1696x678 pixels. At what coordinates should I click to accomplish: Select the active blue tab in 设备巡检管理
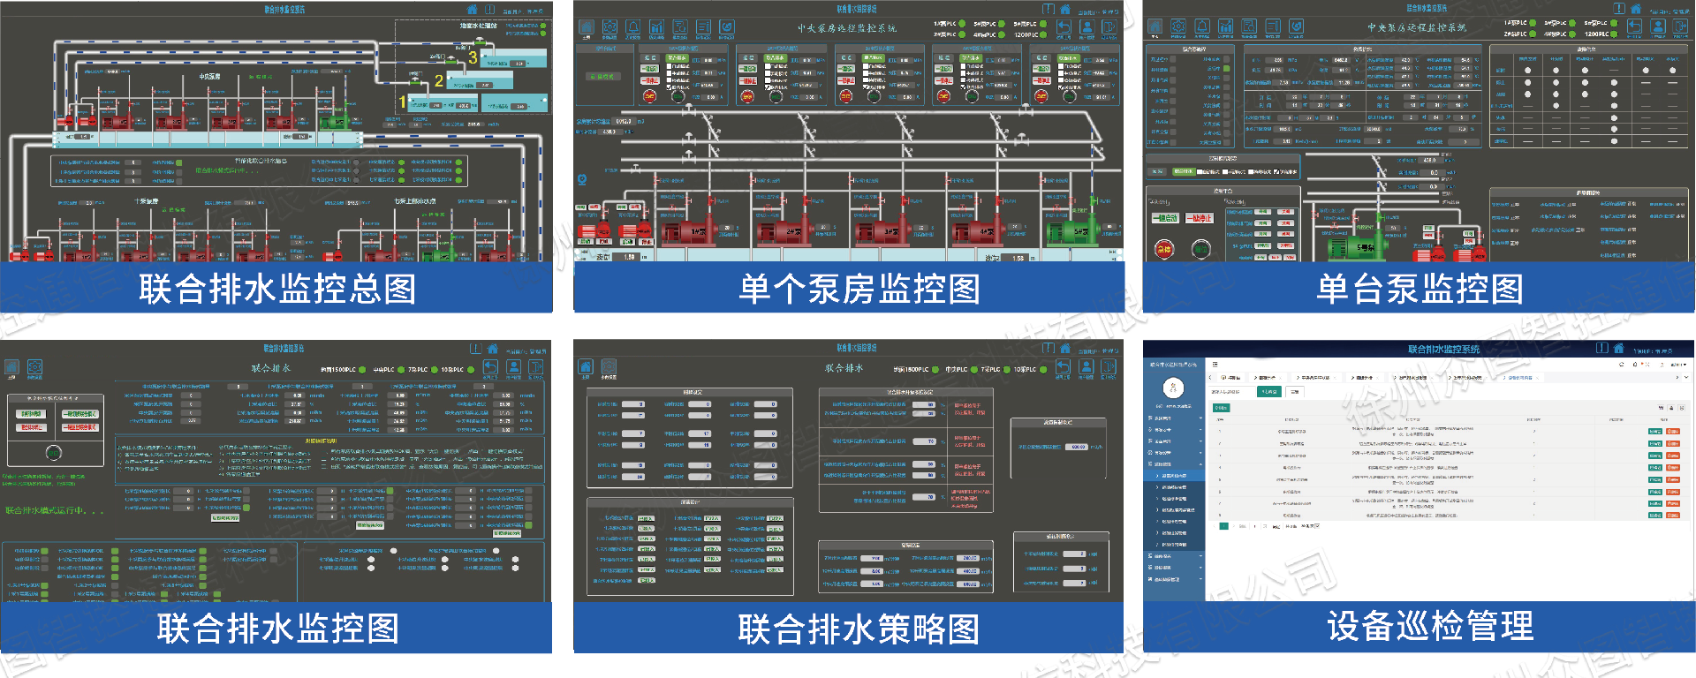pyautogui.click(x=1520, y=378)
